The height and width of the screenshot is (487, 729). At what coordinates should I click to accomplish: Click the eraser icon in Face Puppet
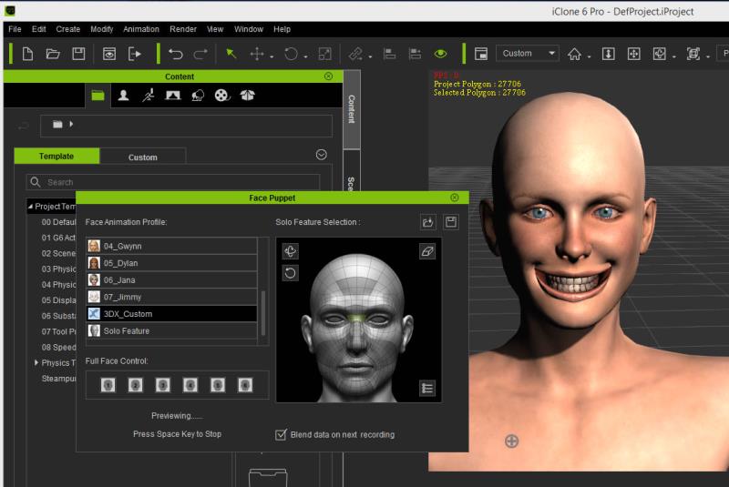pos(427,251)
